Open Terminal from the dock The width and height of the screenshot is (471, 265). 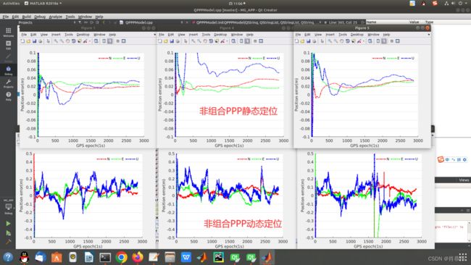click(x=105, y=257)
